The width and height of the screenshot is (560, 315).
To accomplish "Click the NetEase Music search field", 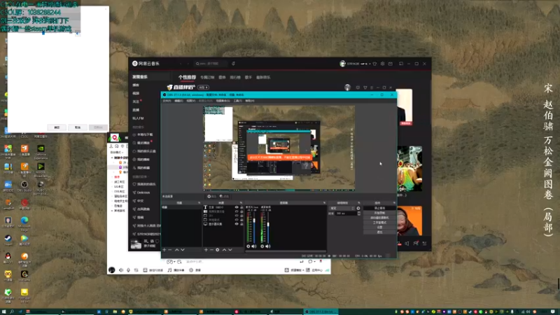I will (x=211, y=64).
